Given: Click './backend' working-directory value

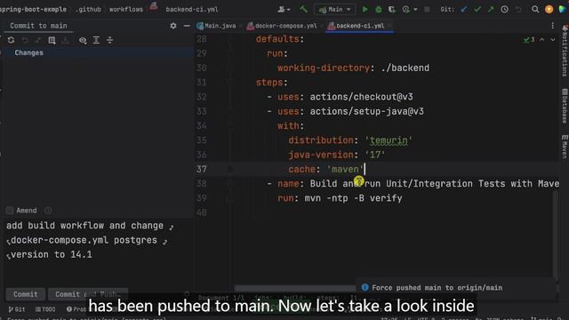Looking at the screenshot, I should (405, 68).
